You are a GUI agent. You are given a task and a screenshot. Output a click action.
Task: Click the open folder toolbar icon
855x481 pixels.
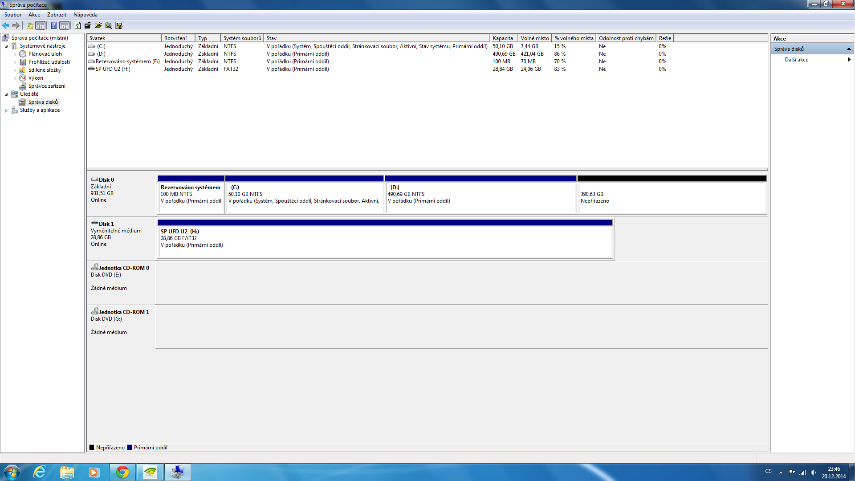[98, 25]
